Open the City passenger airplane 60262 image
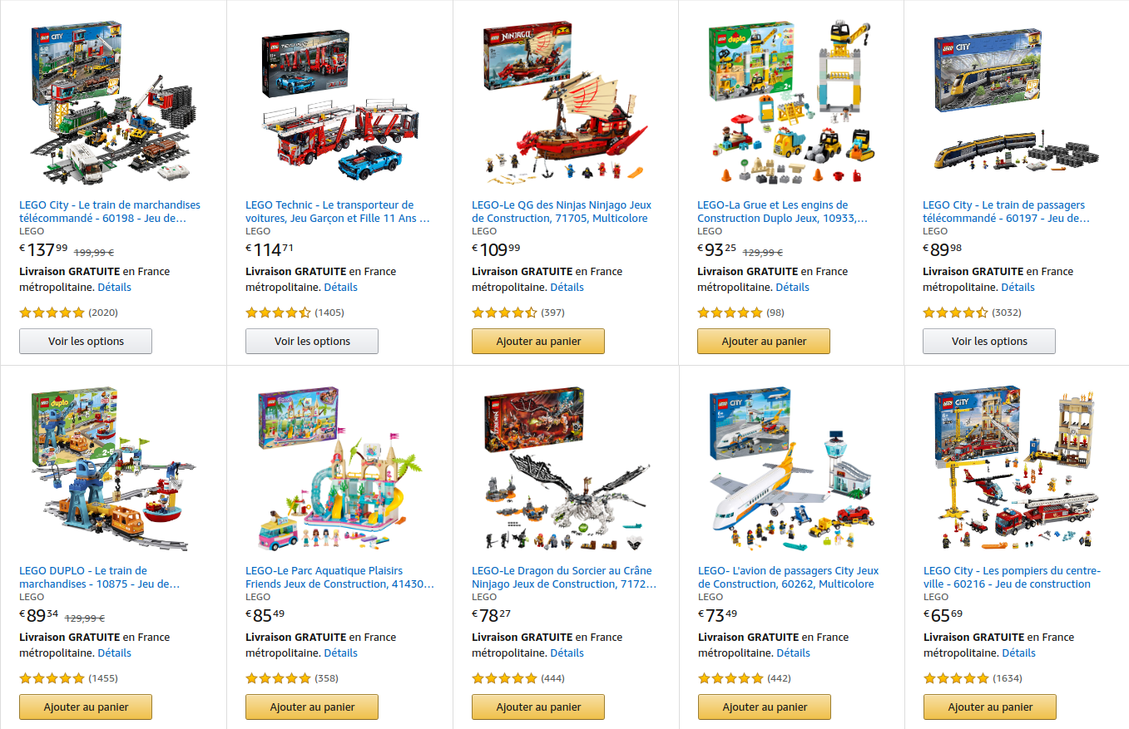The image size is (1129, 729). pyautogui.click(x=790, y=468)
